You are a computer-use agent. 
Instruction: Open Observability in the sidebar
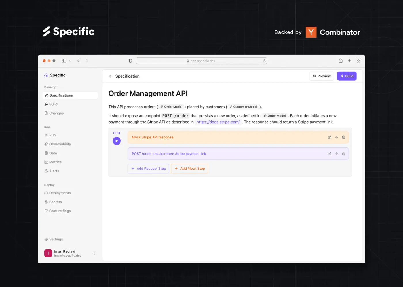pos(60,144)
